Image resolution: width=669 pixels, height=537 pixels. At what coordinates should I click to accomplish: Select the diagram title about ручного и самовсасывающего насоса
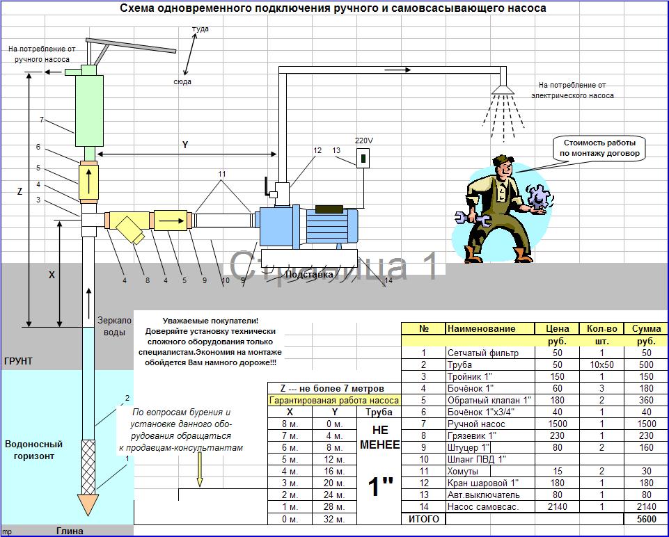(333, 8)
